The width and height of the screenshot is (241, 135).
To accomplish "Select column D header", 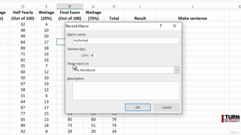I will pos(23,7).
